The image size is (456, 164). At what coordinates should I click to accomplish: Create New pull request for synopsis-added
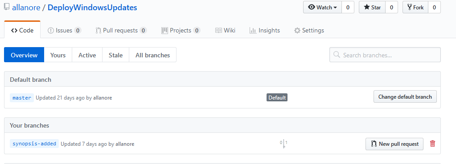[x=394, y=144]
